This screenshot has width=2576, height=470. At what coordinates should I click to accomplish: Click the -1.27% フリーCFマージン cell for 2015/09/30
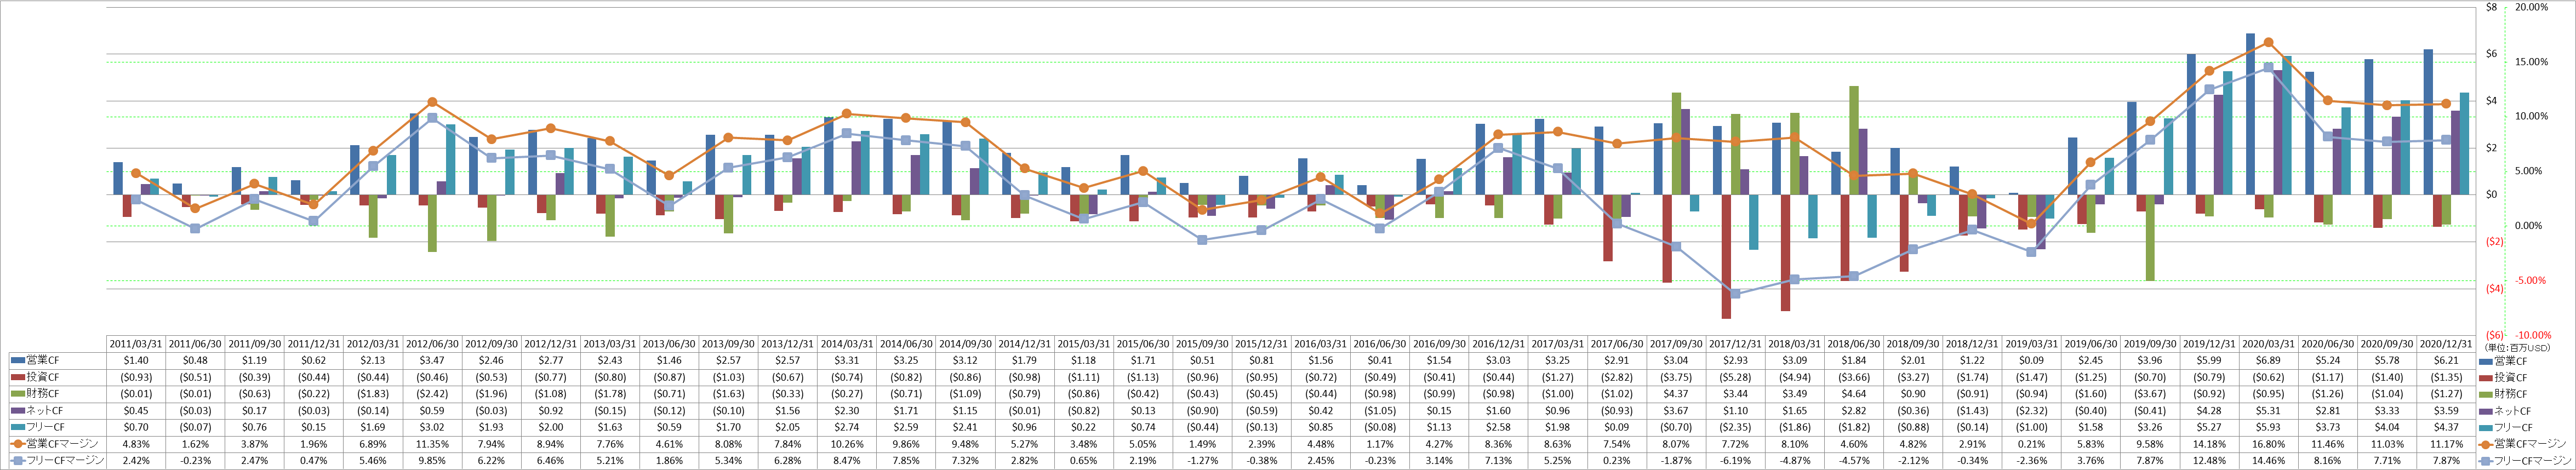pyautogui.click(x=1203, y=460)
